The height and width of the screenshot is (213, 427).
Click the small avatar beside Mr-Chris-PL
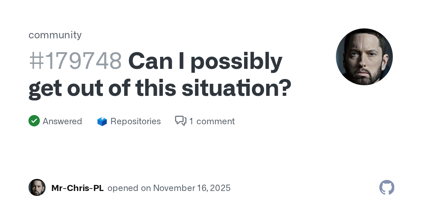pyautogui.click(x=37, y=187)
